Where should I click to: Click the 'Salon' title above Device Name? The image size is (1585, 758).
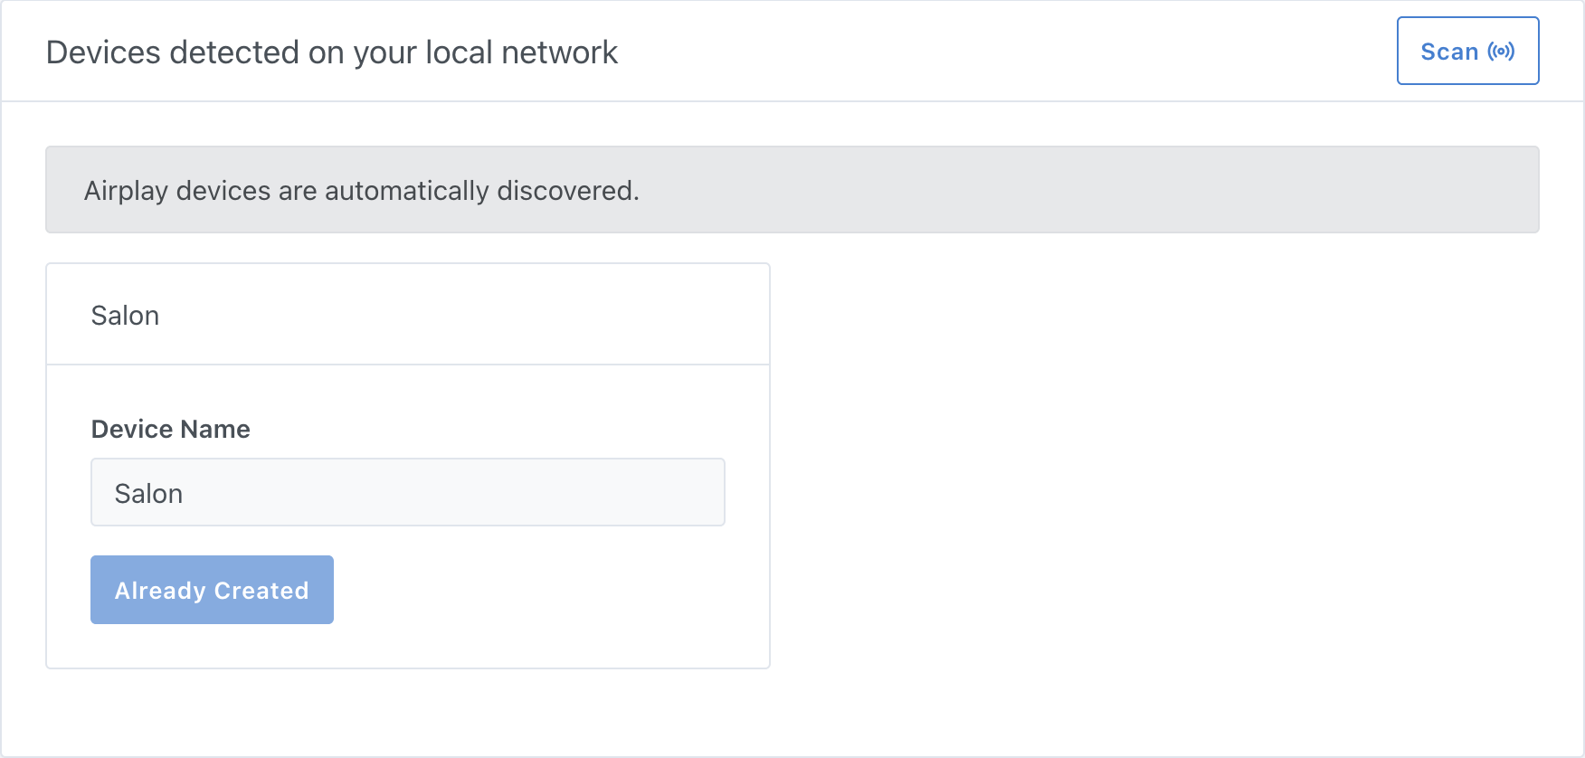click(125, 316)
